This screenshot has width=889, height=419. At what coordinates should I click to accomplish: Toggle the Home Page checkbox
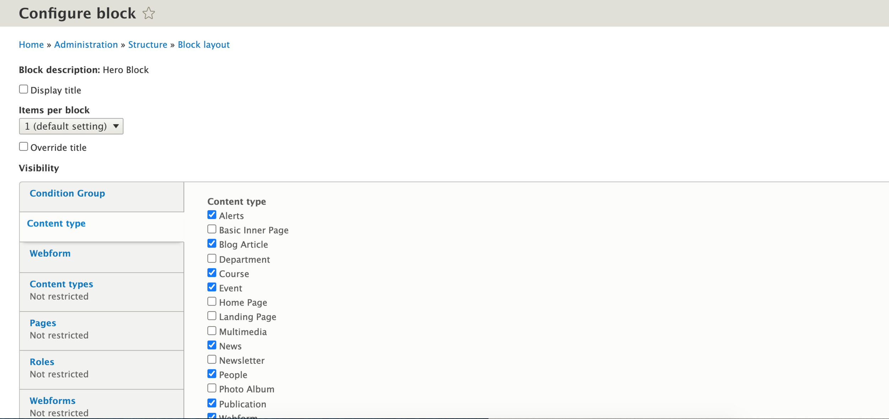point(212,302)
